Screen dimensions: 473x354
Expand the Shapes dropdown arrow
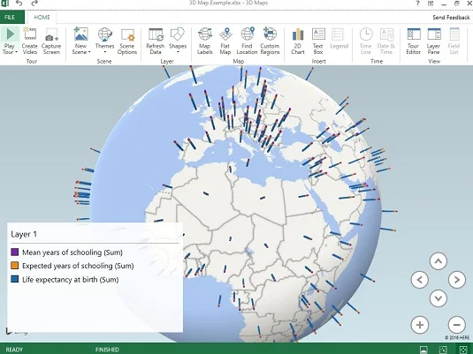(178, 52)
